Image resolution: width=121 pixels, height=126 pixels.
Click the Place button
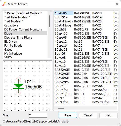pos(68,115)
